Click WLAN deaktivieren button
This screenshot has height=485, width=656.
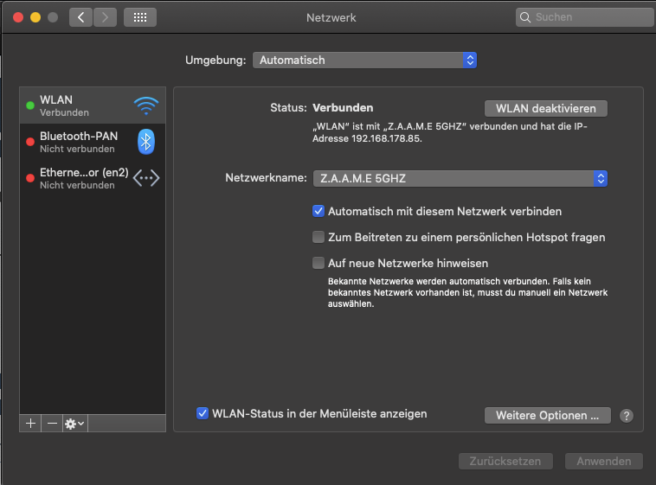tap(546, 108)
